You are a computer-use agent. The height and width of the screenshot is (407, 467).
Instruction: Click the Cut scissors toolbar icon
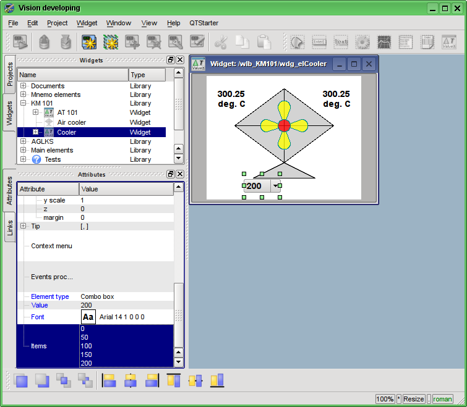[x=221, y=42]
